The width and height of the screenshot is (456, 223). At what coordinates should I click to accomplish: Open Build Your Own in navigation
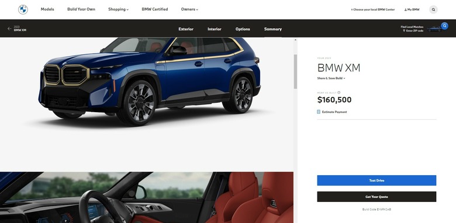pos(81,9)
